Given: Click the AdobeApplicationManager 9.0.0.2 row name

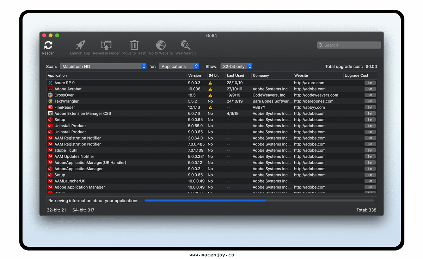Looking at the screenshot, I should coord(79,169).
